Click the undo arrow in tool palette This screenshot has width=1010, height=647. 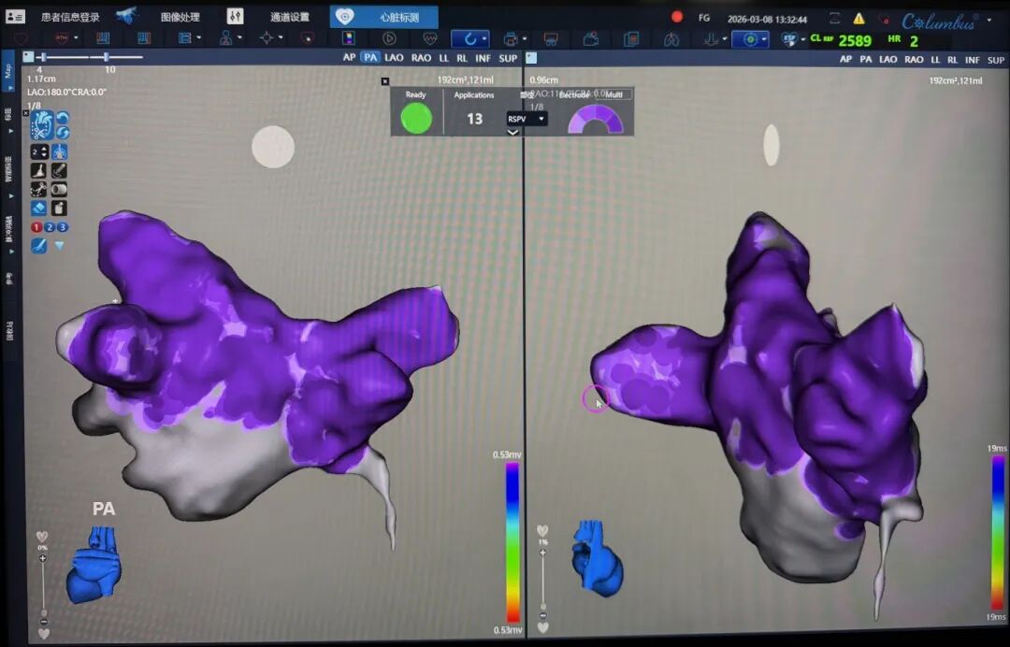[x=63, y=118]
